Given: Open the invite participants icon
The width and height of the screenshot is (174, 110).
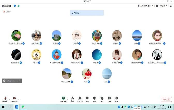Looking at the screenshot, I should click(72, 98).
